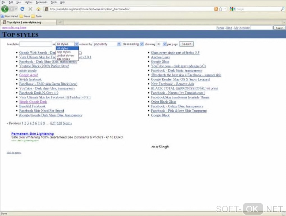This screenshot has width=286, height=216.
Task: Click the Next » pagination link
Action: coord(67,123)
